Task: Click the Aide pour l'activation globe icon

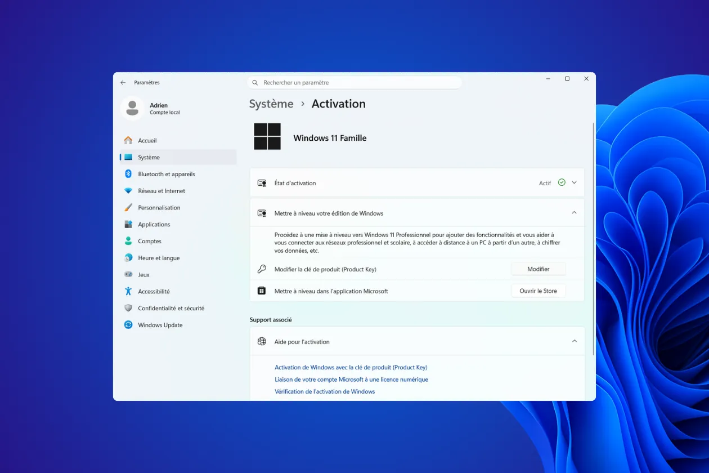Action: pyautogui.click(x=262, y=341)
